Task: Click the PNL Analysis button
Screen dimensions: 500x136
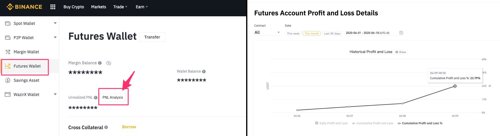Action: coord(113,97)
